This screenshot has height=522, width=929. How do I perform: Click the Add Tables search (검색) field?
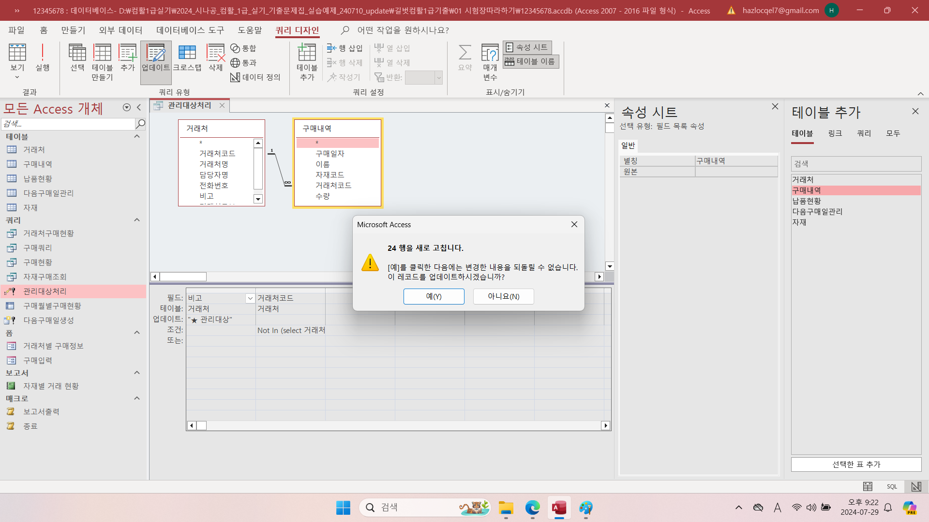(x=855, y=164)
